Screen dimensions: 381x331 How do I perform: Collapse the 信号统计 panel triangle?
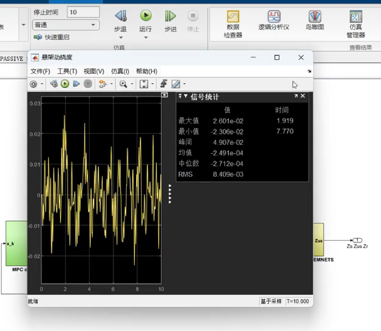coord(186,96)
